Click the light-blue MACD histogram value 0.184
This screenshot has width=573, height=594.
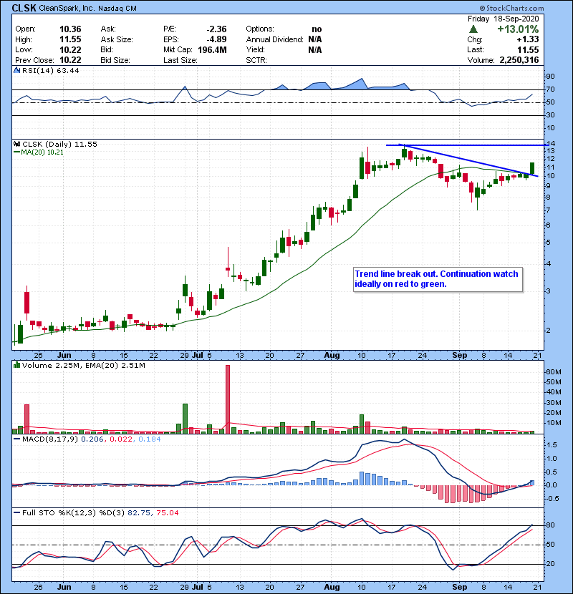(x=150, y=439)
